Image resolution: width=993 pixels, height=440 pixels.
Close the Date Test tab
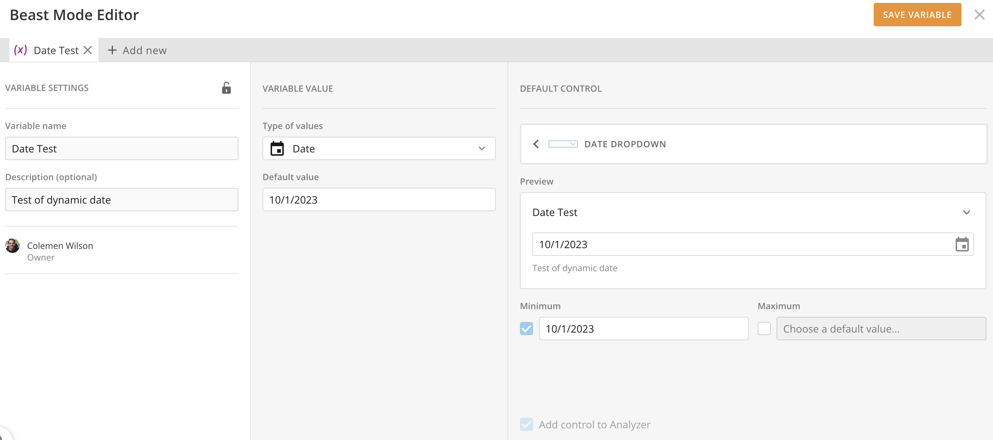pyautogui.click(x=88, y=50)
